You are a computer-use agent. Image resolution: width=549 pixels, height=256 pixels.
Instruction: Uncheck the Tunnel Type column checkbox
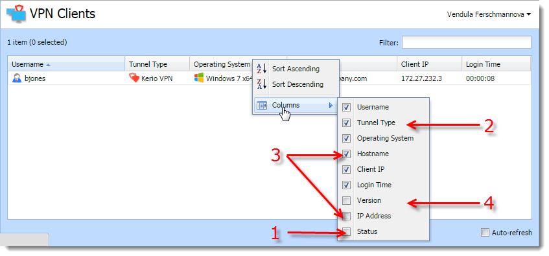(x=346, y=123)
